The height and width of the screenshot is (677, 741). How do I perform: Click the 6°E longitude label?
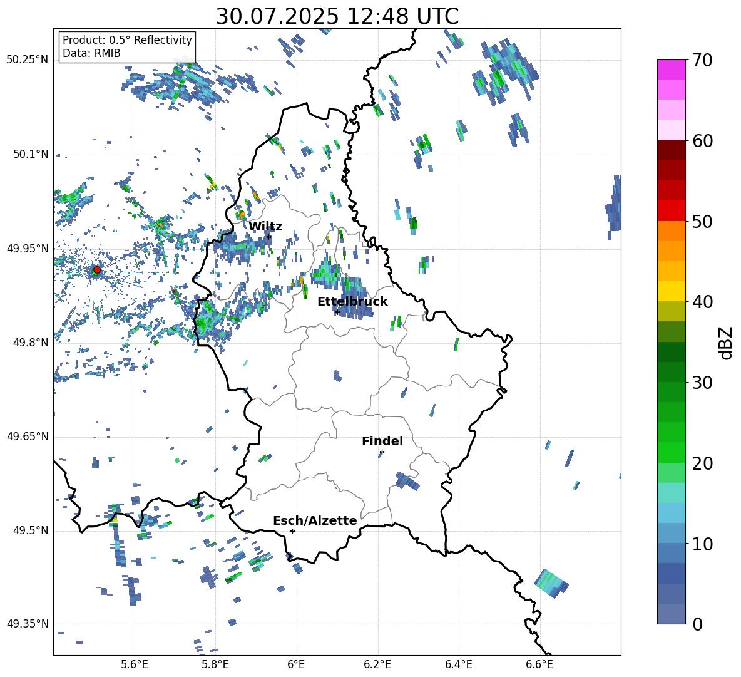pyautogui.click(x=296, y=664)
